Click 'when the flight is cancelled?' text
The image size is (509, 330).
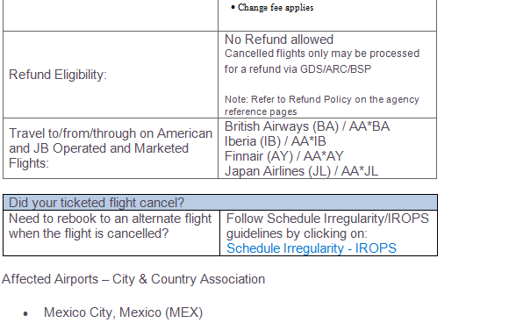[89, 233]
